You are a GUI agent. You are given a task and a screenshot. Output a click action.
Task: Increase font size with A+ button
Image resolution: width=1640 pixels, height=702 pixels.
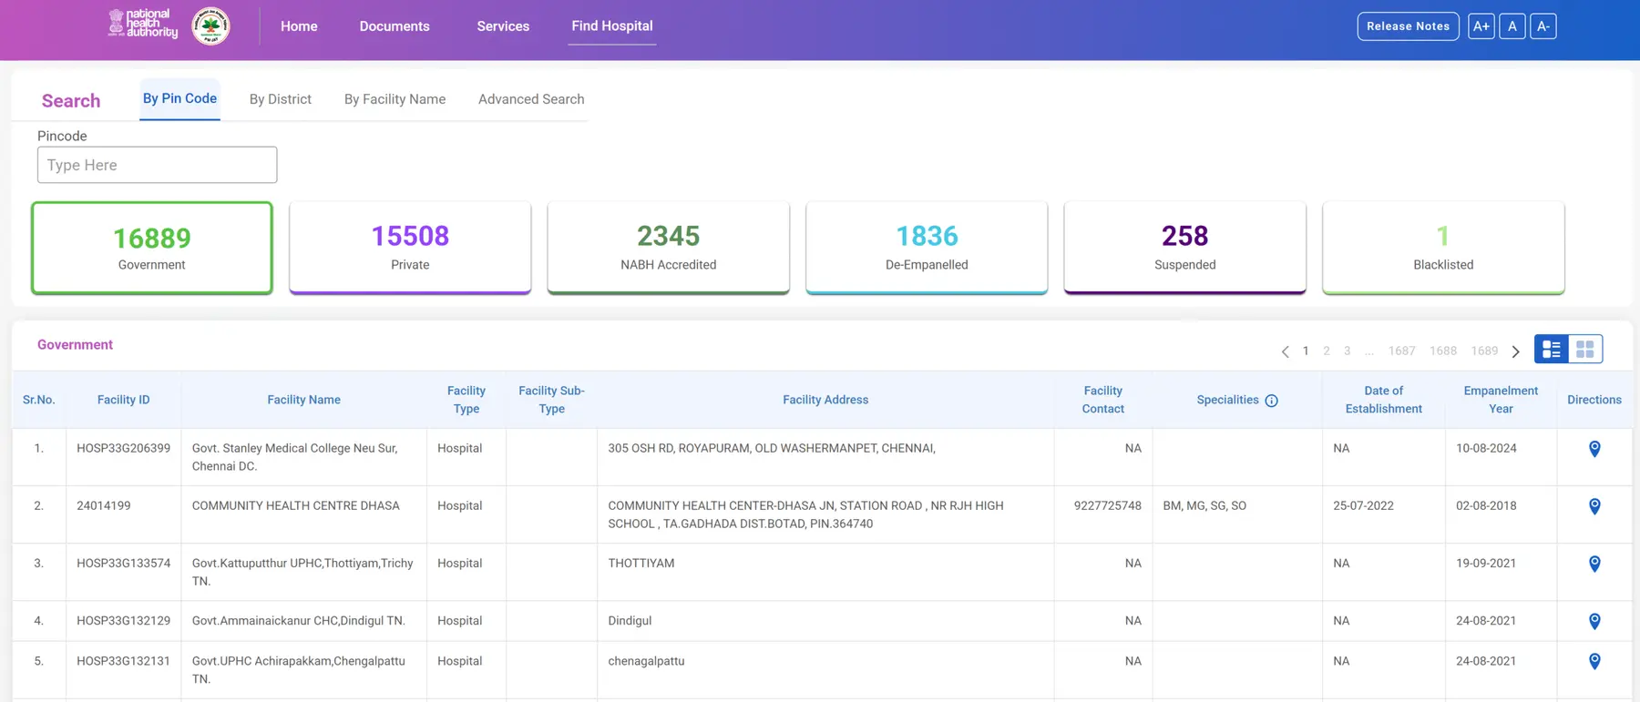1481,26
